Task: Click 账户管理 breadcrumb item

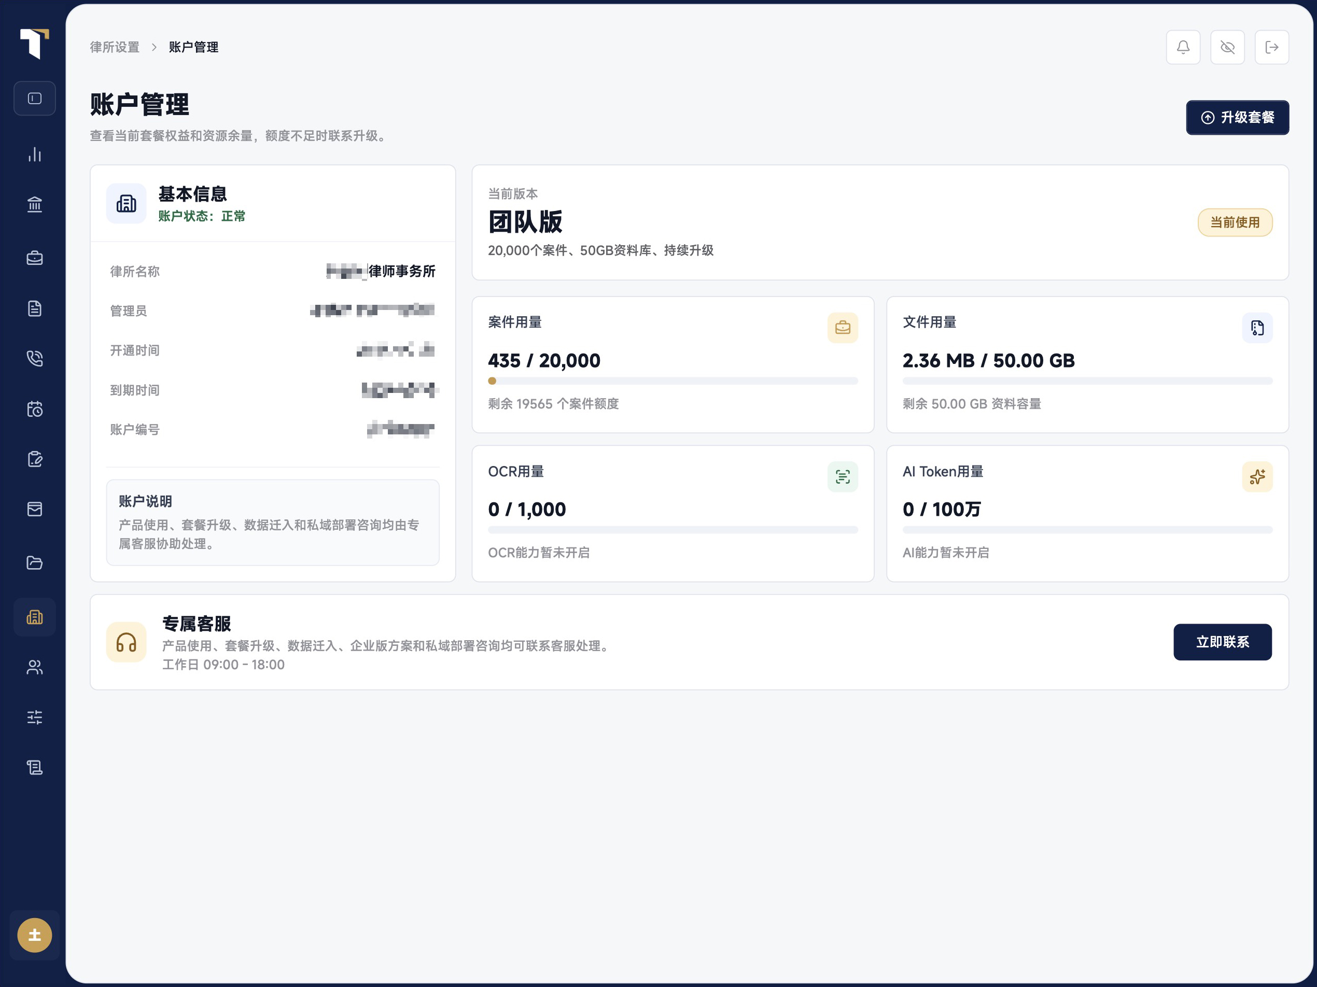Action: pyautogui.click(x=193, y=47)
